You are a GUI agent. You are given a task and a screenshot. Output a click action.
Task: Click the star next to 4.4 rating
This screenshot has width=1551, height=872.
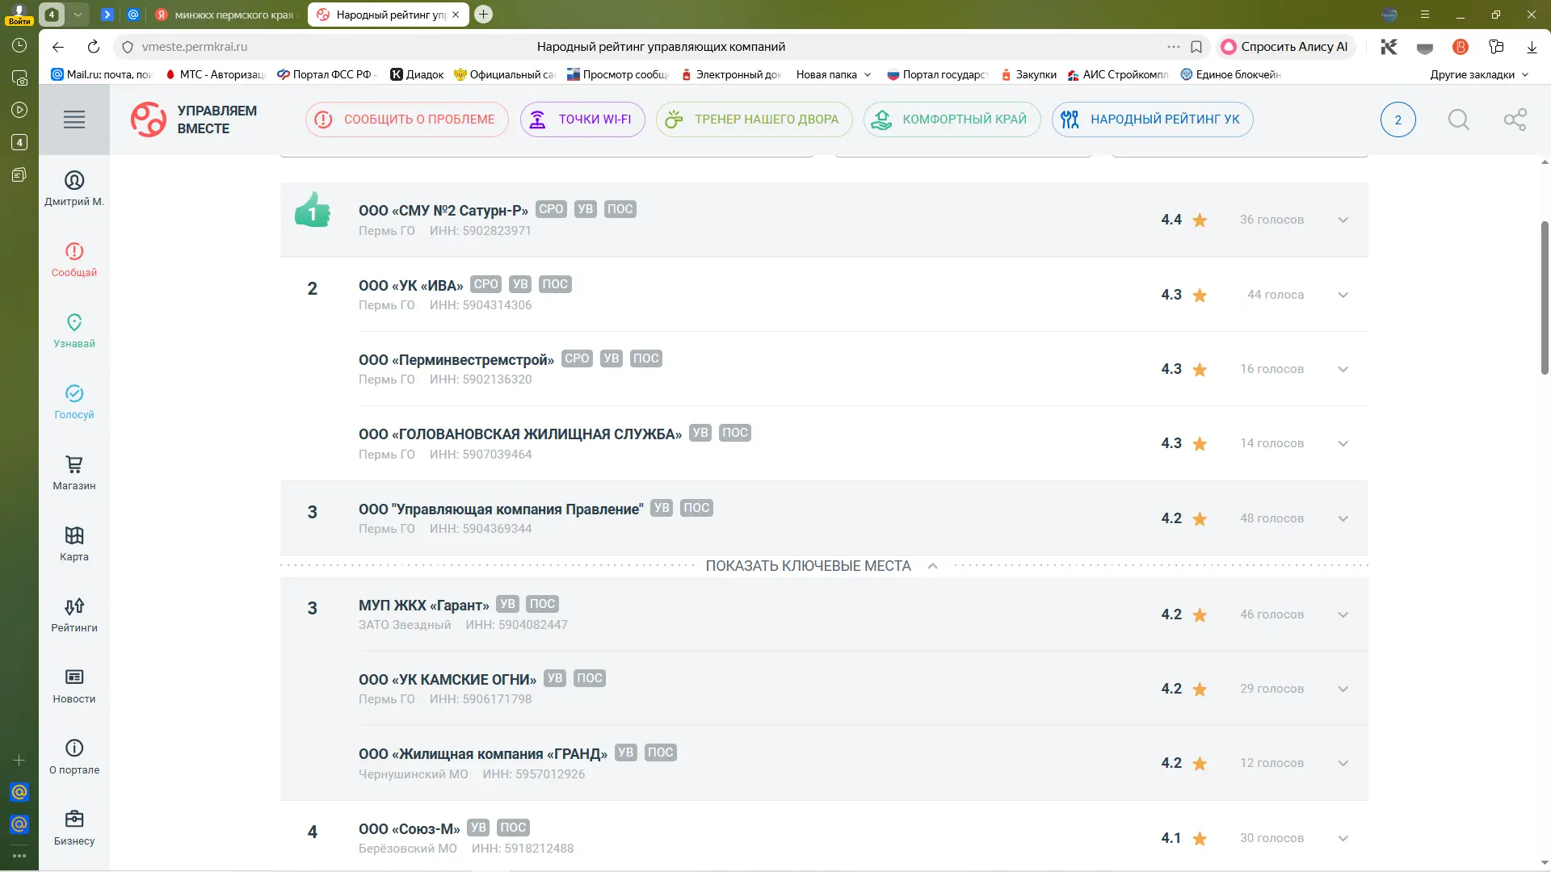click(x=1200, y=220)
